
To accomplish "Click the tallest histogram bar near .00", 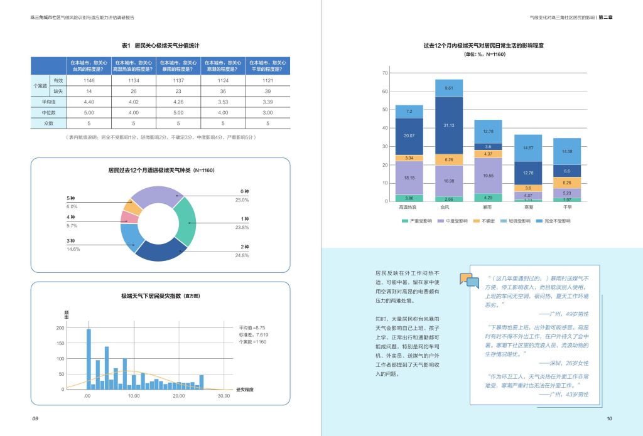I will pyautogui.click(x=89, y=359).
